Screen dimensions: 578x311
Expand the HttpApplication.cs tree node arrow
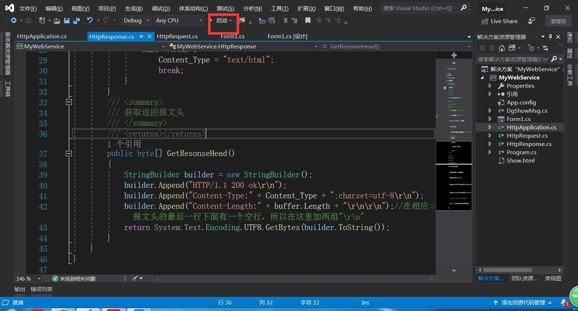click(490, 128)
